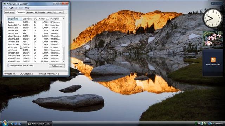This screenshot has height=126, width=225.
Task: Select the Processes tab
Action: [20, 12]
